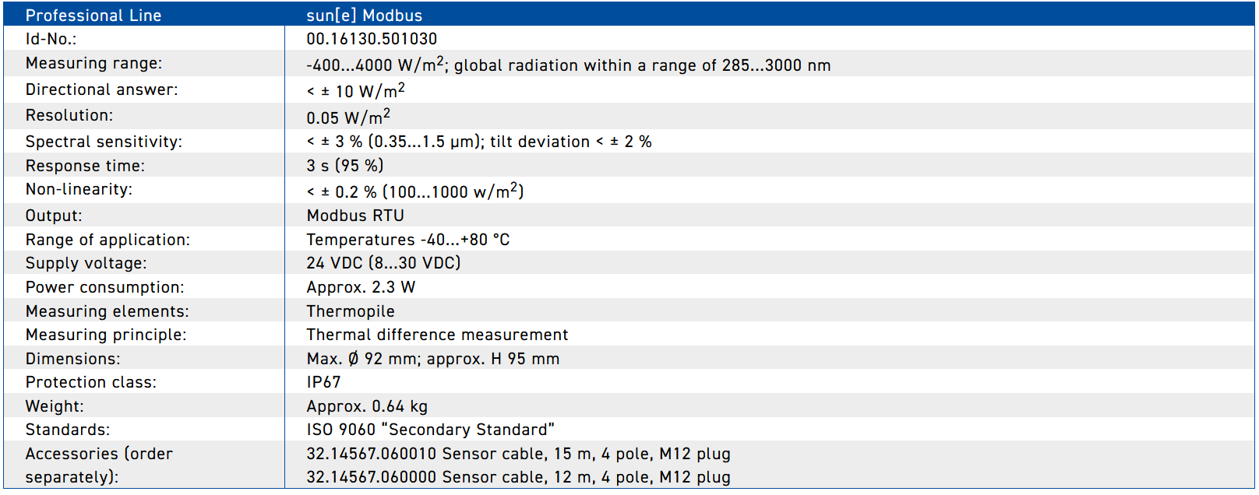The image size is (1259, 495).
Task: Click the 'Dimensions:' label
Action: pos(73,359)
